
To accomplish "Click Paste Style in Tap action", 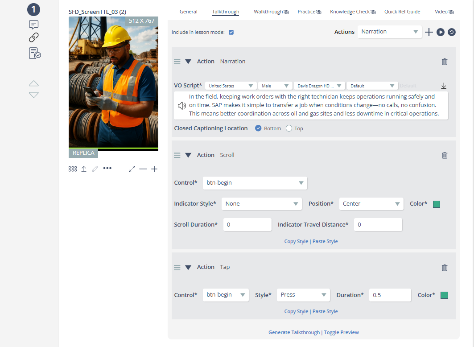I will [x=325, y=311].
